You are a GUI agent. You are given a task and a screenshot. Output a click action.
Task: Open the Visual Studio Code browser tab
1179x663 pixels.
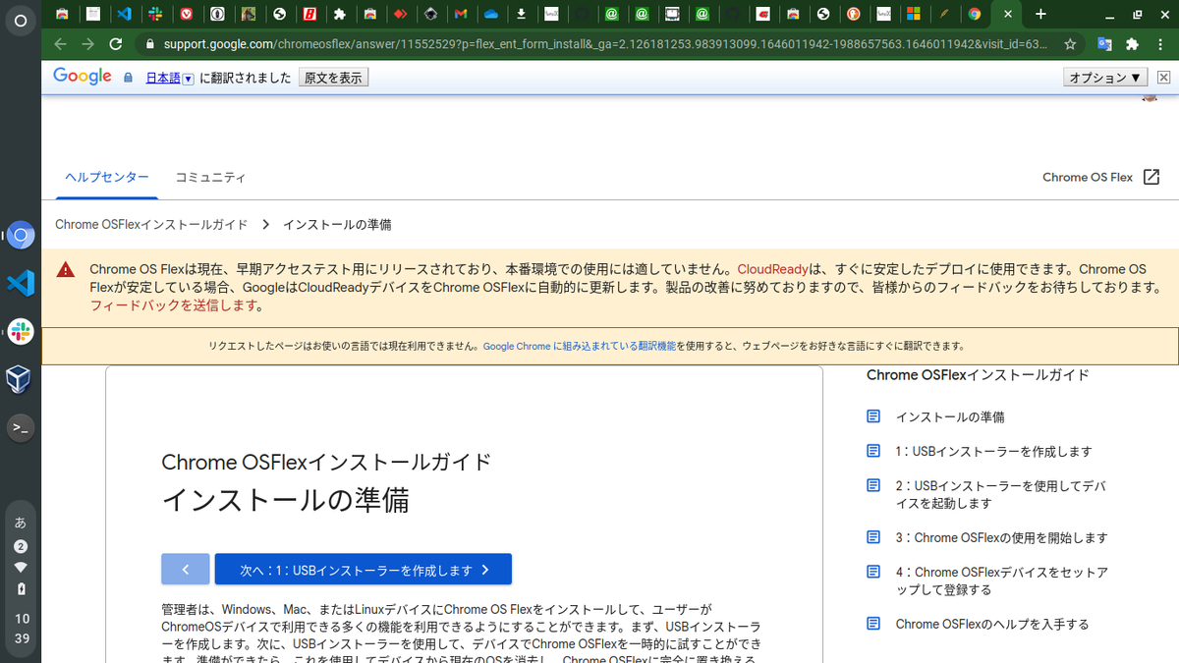124,14
